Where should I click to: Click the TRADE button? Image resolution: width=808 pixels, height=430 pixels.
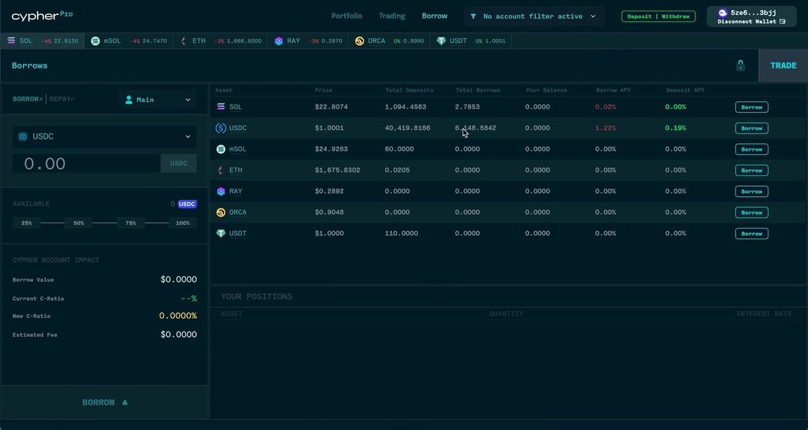783,65
